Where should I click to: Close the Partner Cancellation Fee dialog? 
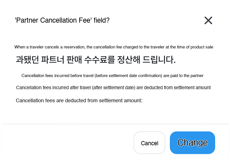pos(208,20)
